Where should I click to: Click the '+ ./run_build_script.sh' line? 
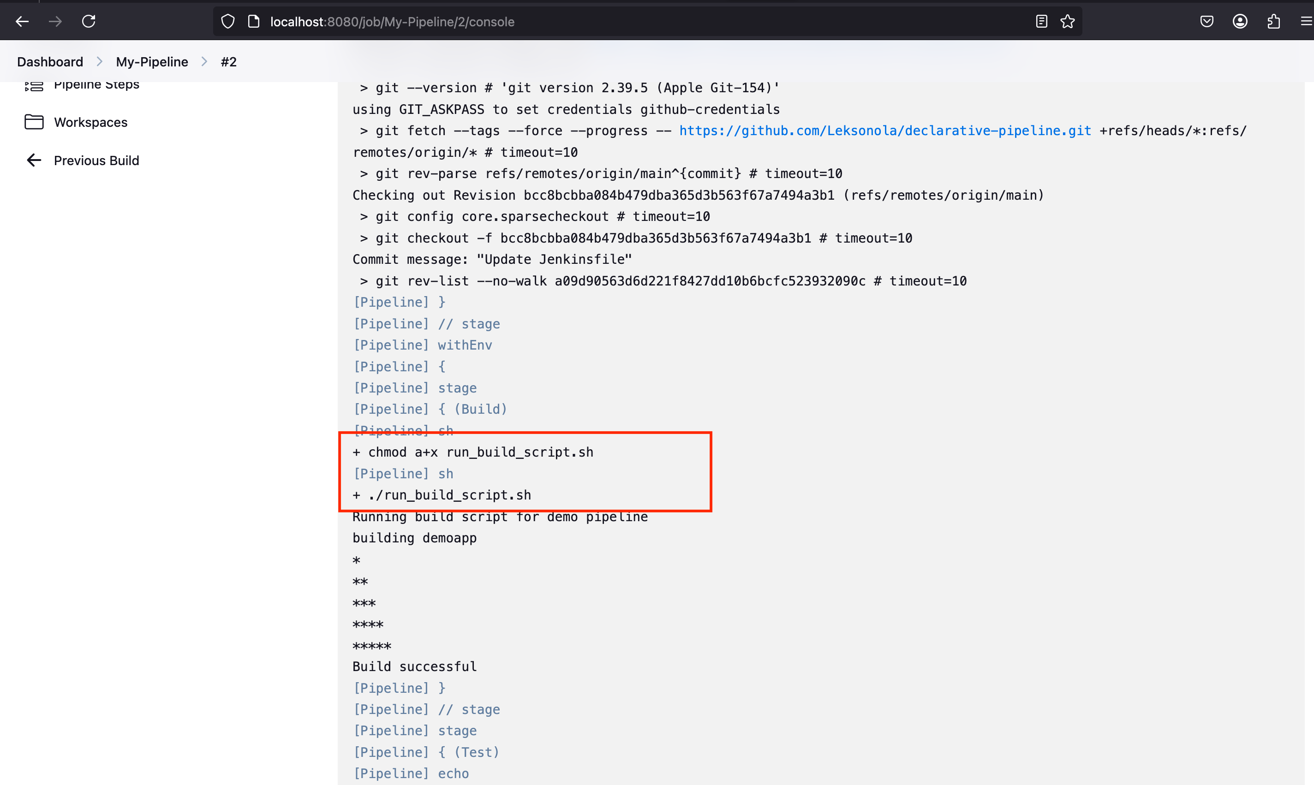pos(442,495)
